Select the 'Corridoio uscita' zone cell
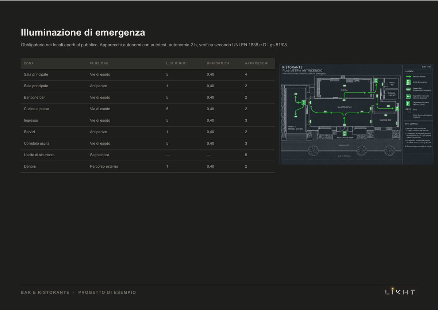The height and width of the screenshot is (310, 438). [37, 143]
